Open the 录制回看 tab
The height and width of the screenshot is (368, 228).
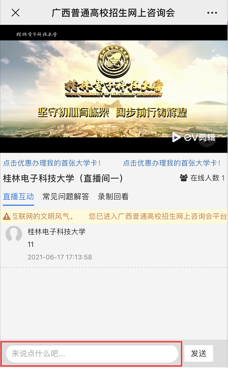113,197
